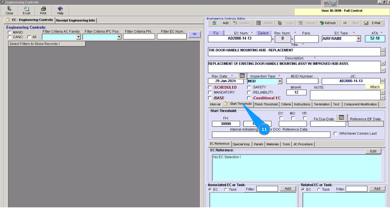Select Task radio under Associated EC or Task

tap(226, 189)
